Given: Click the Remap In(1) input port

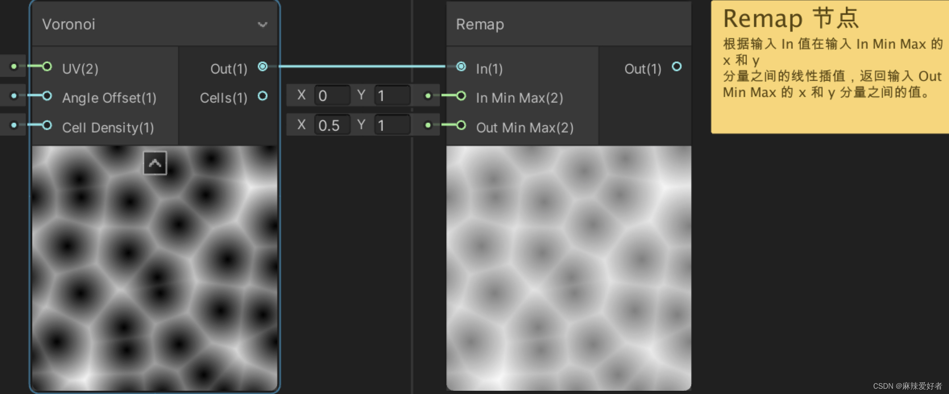Looking at the screenshot, I should (x=461, y=66).
